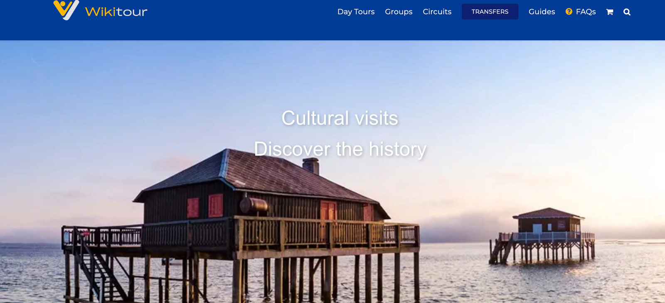The height and width of the screenshot is (303, 665).
Task: Click the chimney on the large house roof
Action: click(311, 166)
